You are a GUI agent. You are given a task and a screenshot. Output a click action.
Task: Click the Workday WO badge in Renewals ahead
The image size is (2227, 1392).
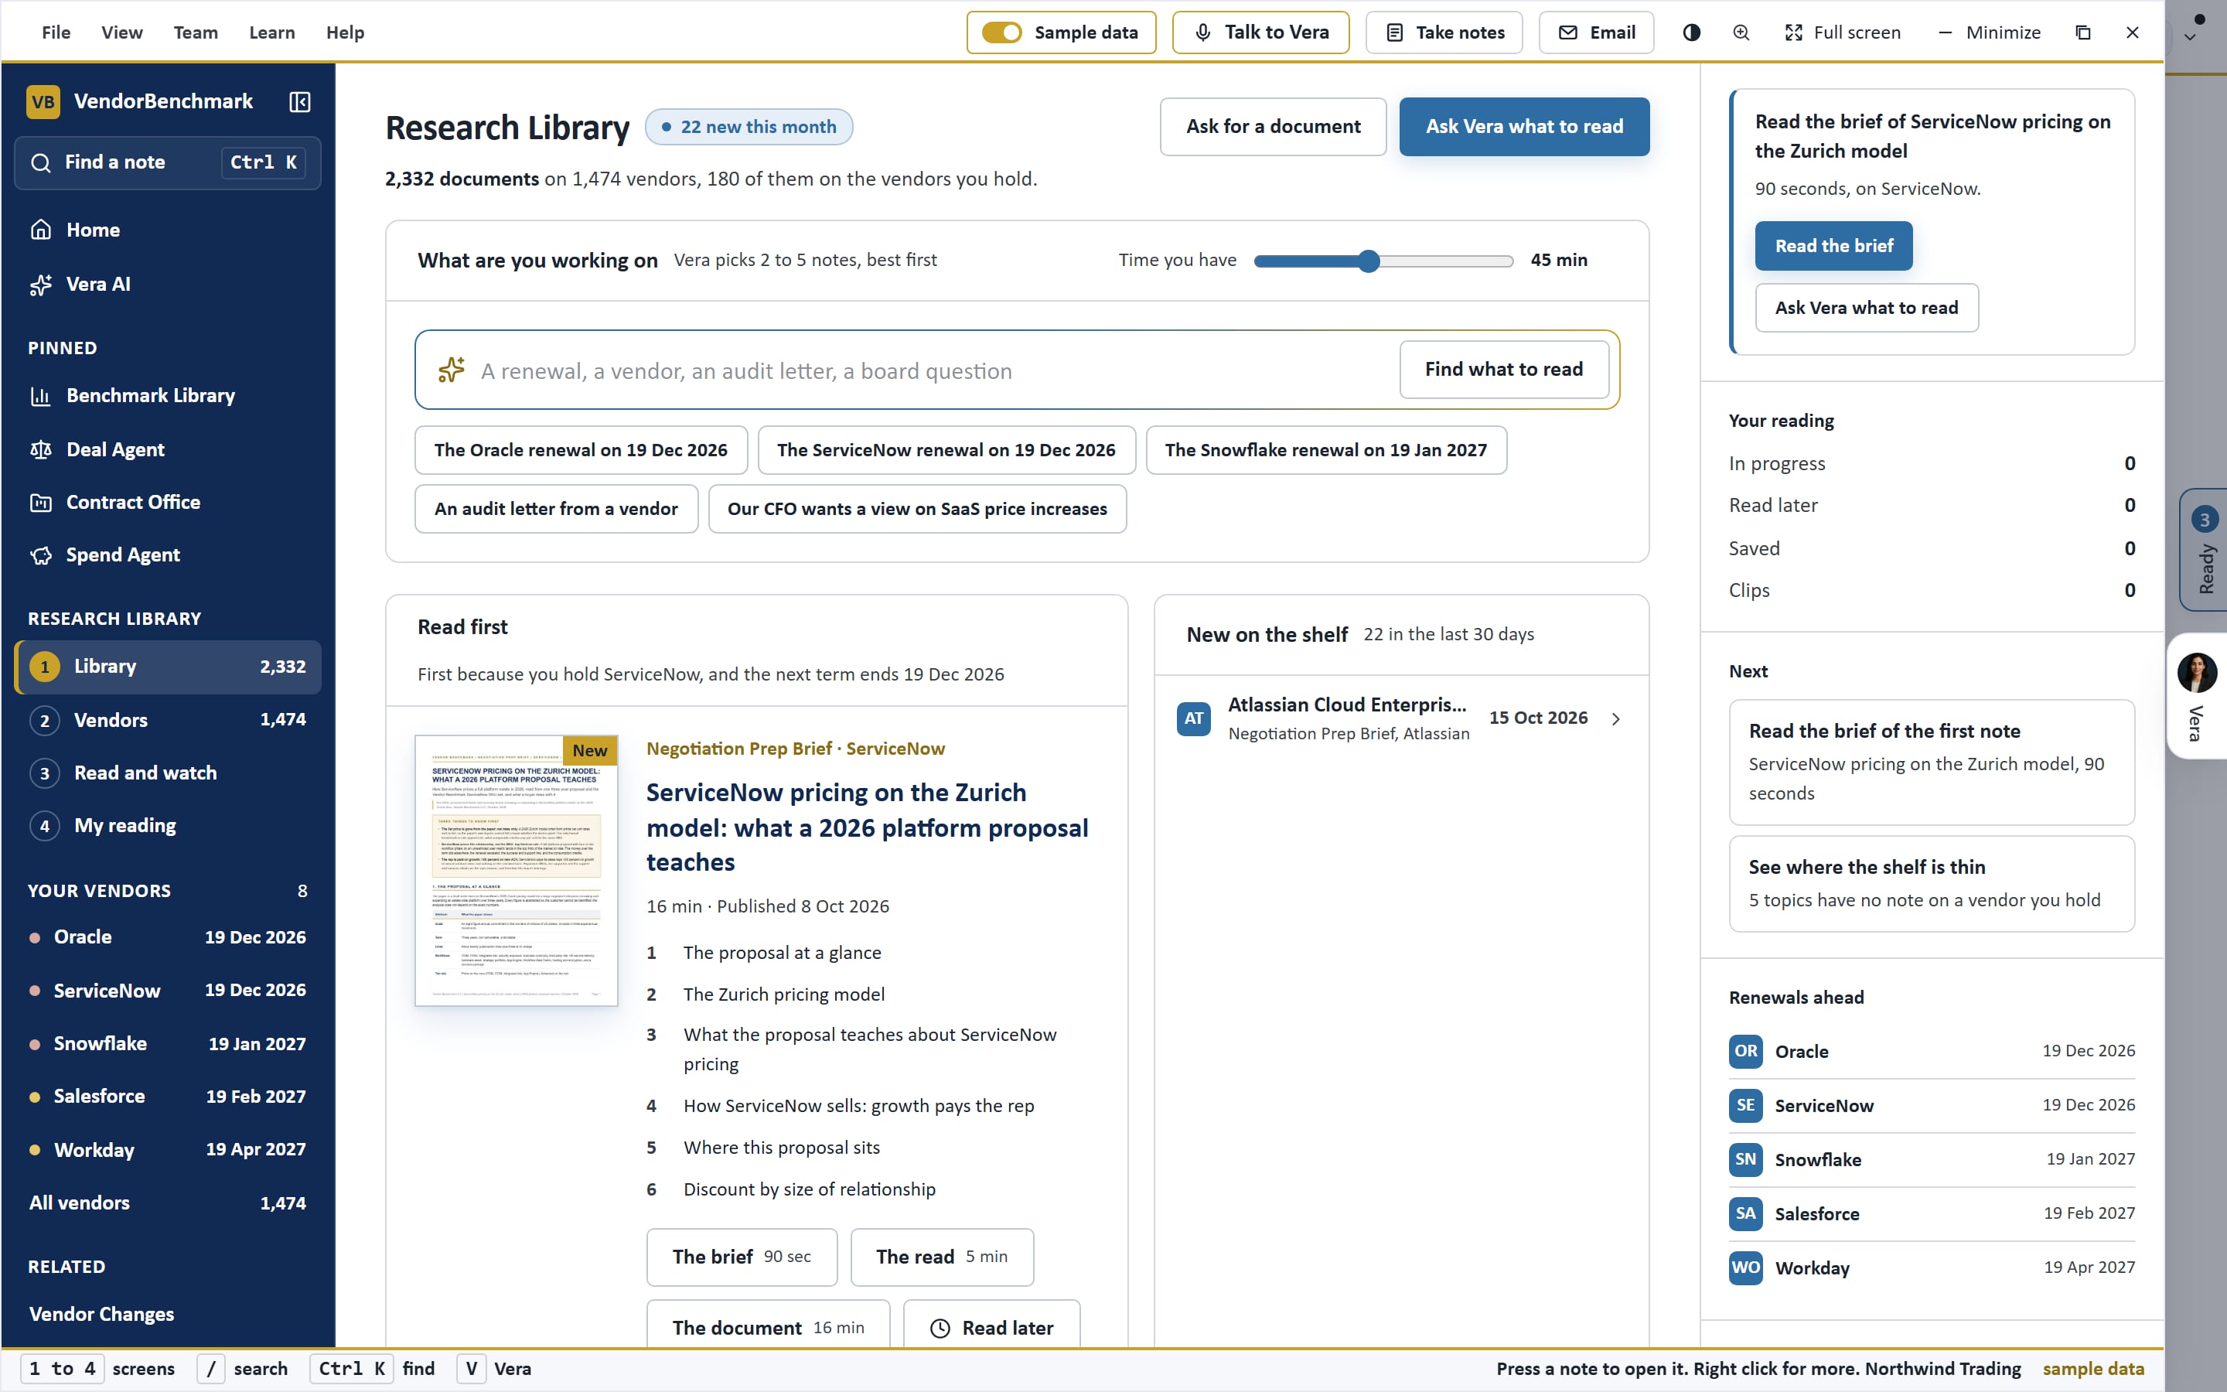1746,1267
